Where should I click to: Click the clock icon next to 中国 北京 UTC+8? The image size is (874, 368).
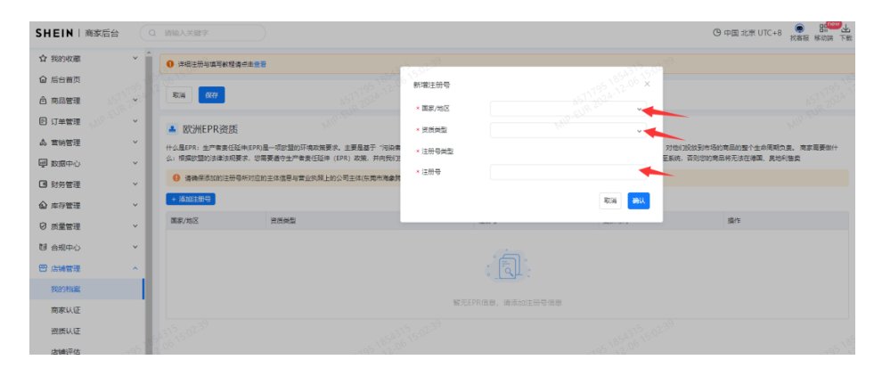tap(717, 33)
